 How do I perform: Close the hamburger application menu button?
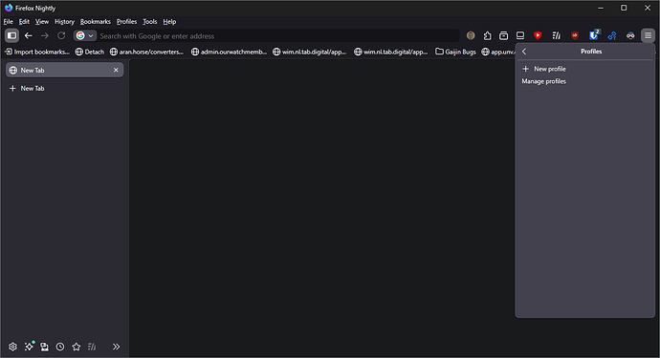pos(648,35)
